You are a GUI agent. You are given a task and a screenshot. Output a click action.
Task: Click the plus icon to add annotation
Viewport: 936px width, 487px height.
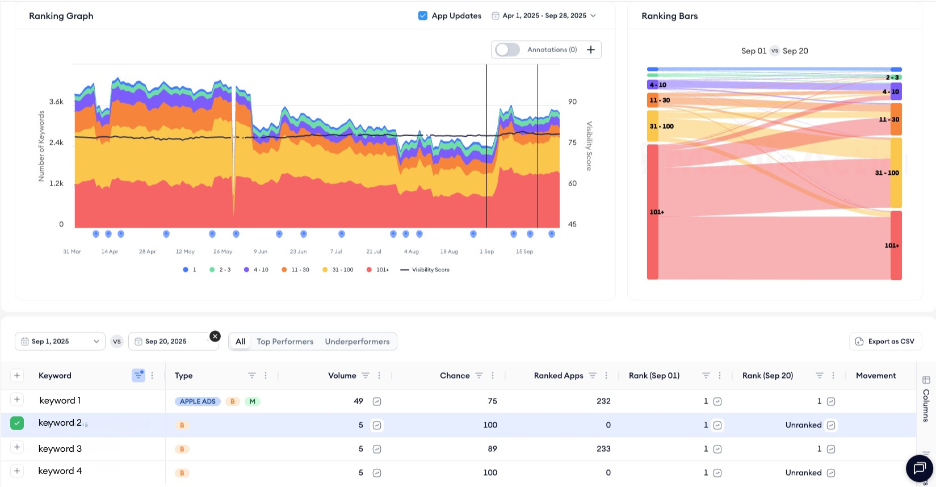pyautogui.click(x=590, y=50)
